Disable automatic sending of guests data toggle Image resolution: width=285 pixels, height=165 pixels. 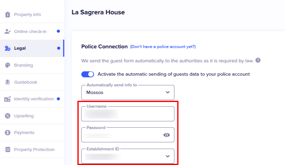pos(88,74)
